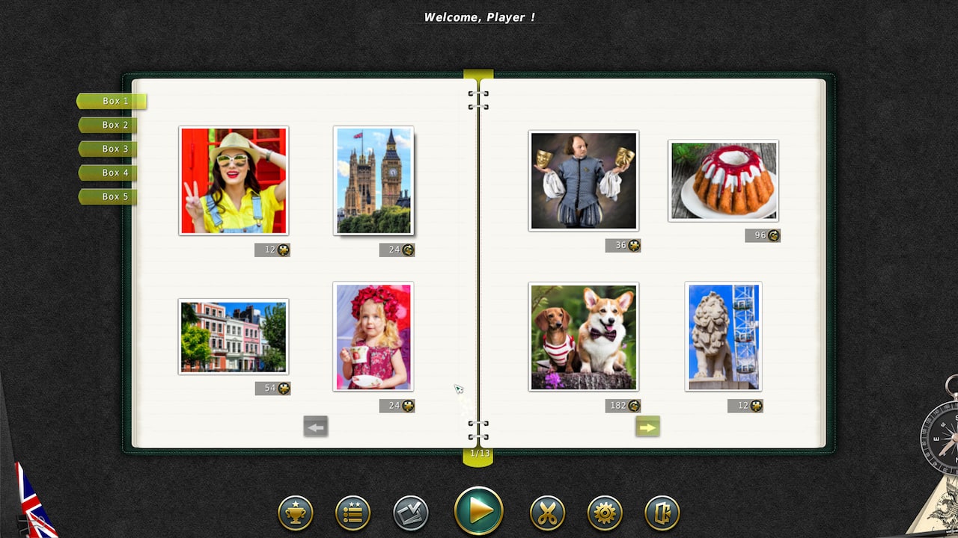Select the bundt cake puzzle
This screenshot has height=538, width=958.
pos(724,181)
